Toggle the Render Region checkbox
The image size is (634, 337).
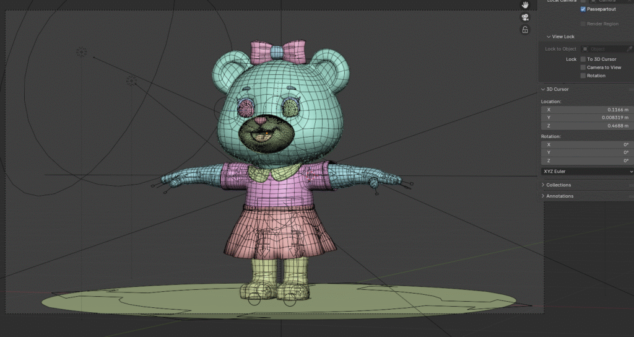pyautogui.click(x=583, y=24)
